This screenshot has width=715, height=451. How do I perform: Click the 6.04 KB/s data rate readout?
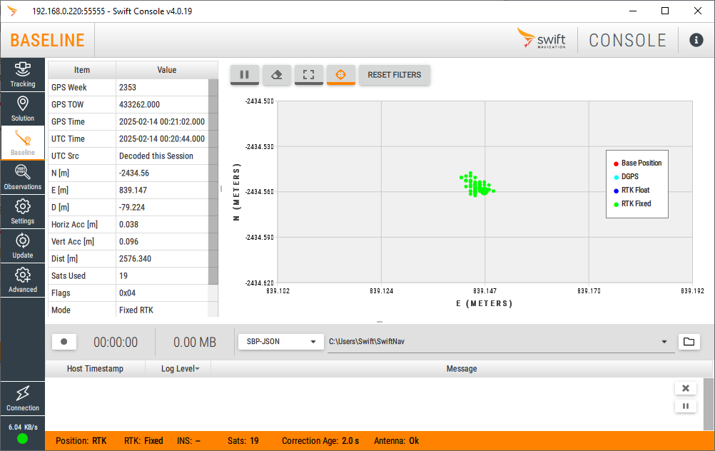[x=23, y=427]
